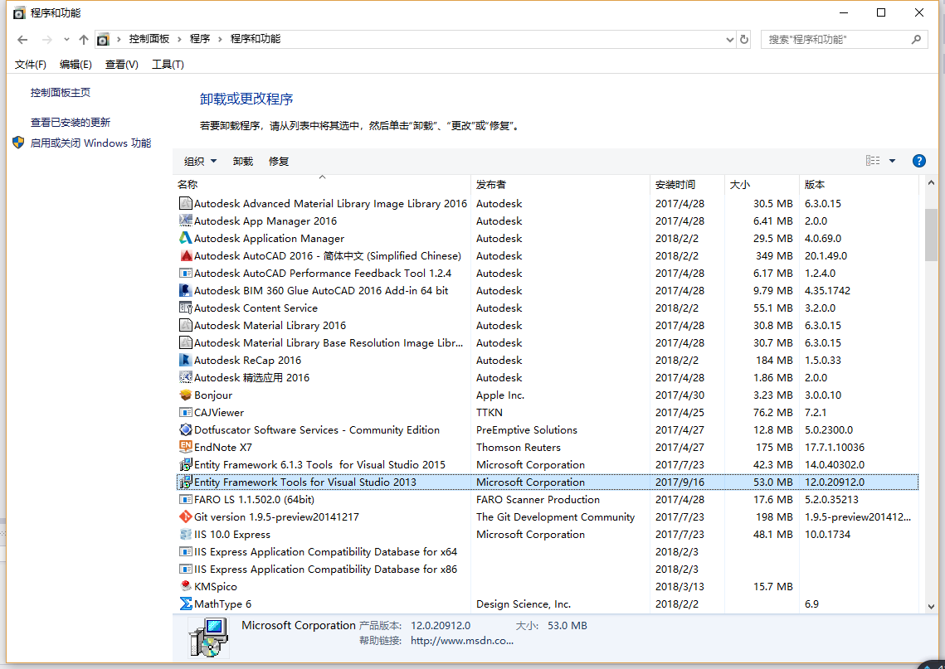Click publisher cell The Git Development Community
Screen dimensions: 945x669
coord(555,516)
